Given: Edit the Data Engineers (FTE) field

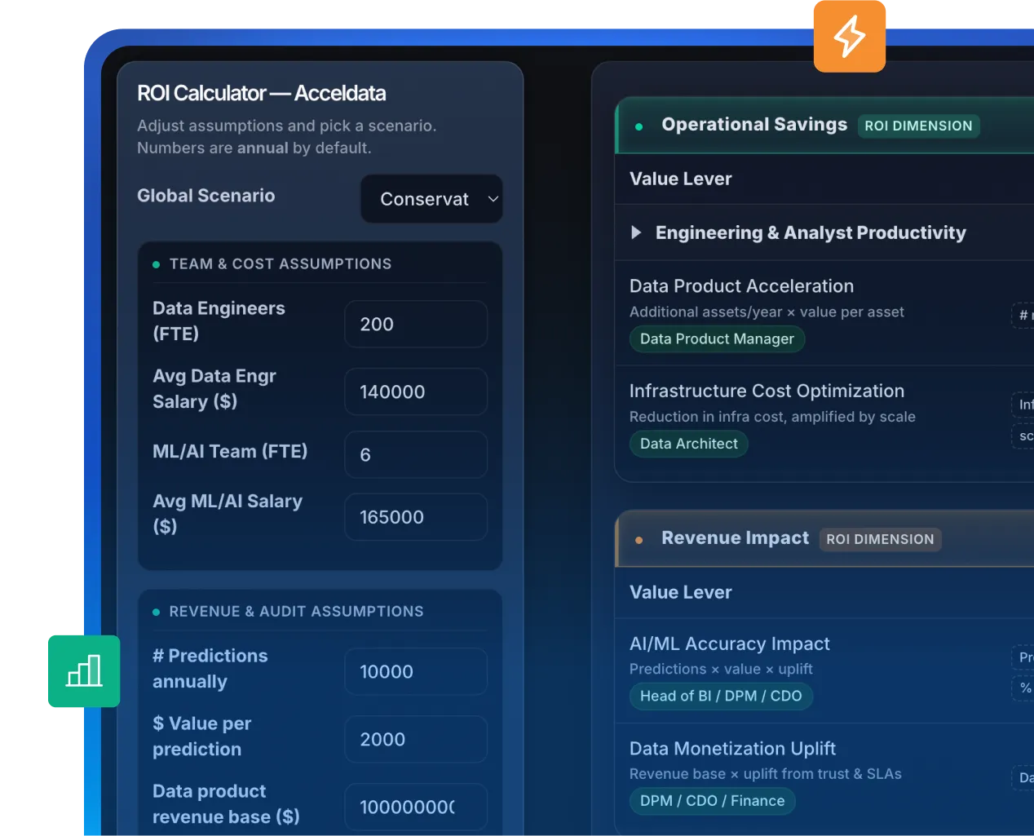Looking at the screenshot, I should 416,324.
